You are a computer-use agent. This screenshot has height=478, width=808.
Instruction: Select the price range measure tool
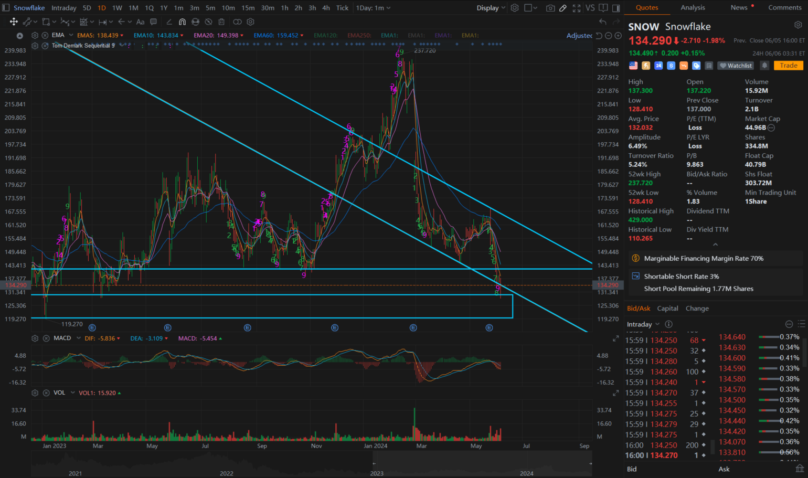[x=103, y=22]
